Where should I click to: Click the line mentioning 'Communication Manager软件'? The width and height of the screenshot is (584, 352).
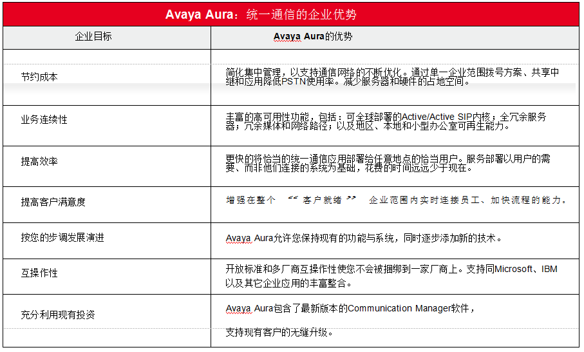click(x=350, y=308)
